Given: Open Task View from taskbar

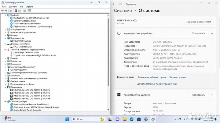Looking at the screenshot, I should pos(110,119).
